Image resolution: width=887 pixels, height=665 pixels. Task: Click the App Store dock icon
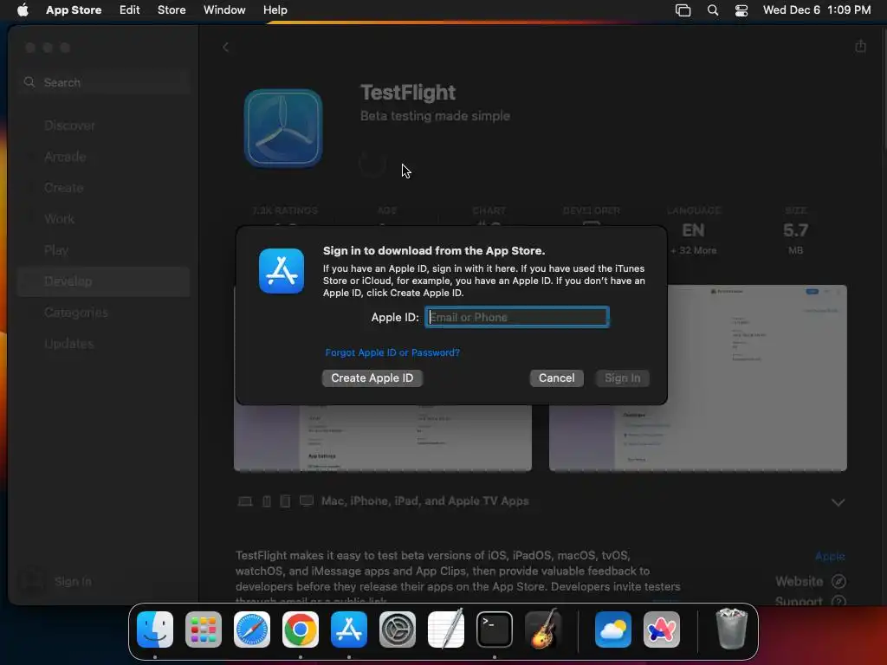click(349, 629)
